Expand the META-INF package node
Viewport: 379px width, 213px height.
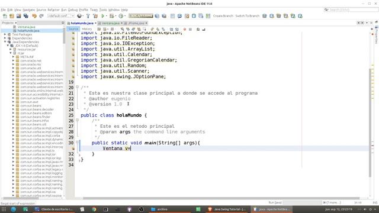[13, 57]
